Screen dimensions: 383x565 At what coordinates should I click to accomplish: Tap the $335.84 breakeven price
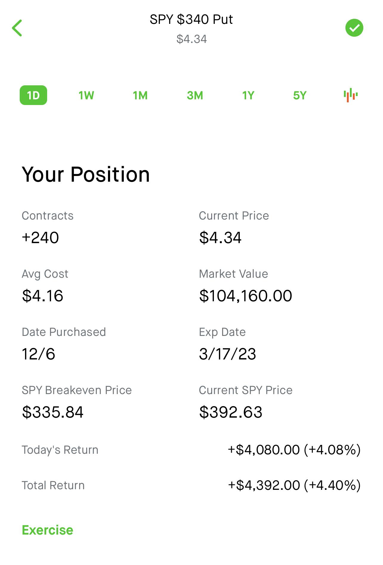pos(53,412)
